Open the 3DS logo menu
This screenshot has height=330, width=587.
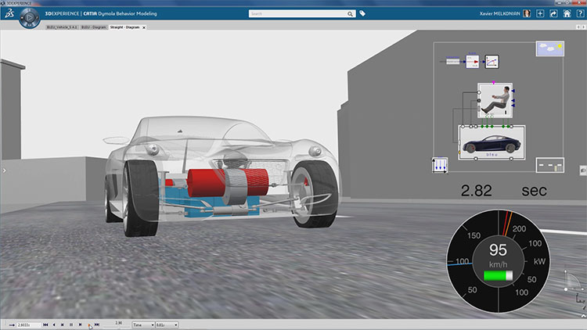(x=9, y=14)
